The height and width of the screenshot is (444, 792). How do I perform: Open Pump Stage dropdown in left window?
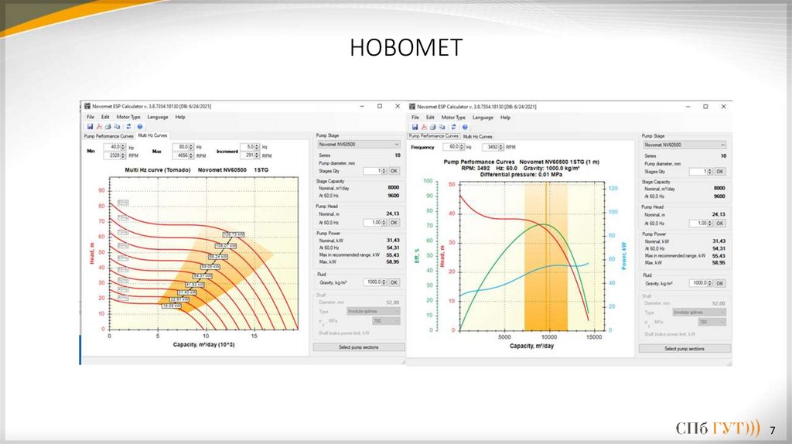click(359, 145)
